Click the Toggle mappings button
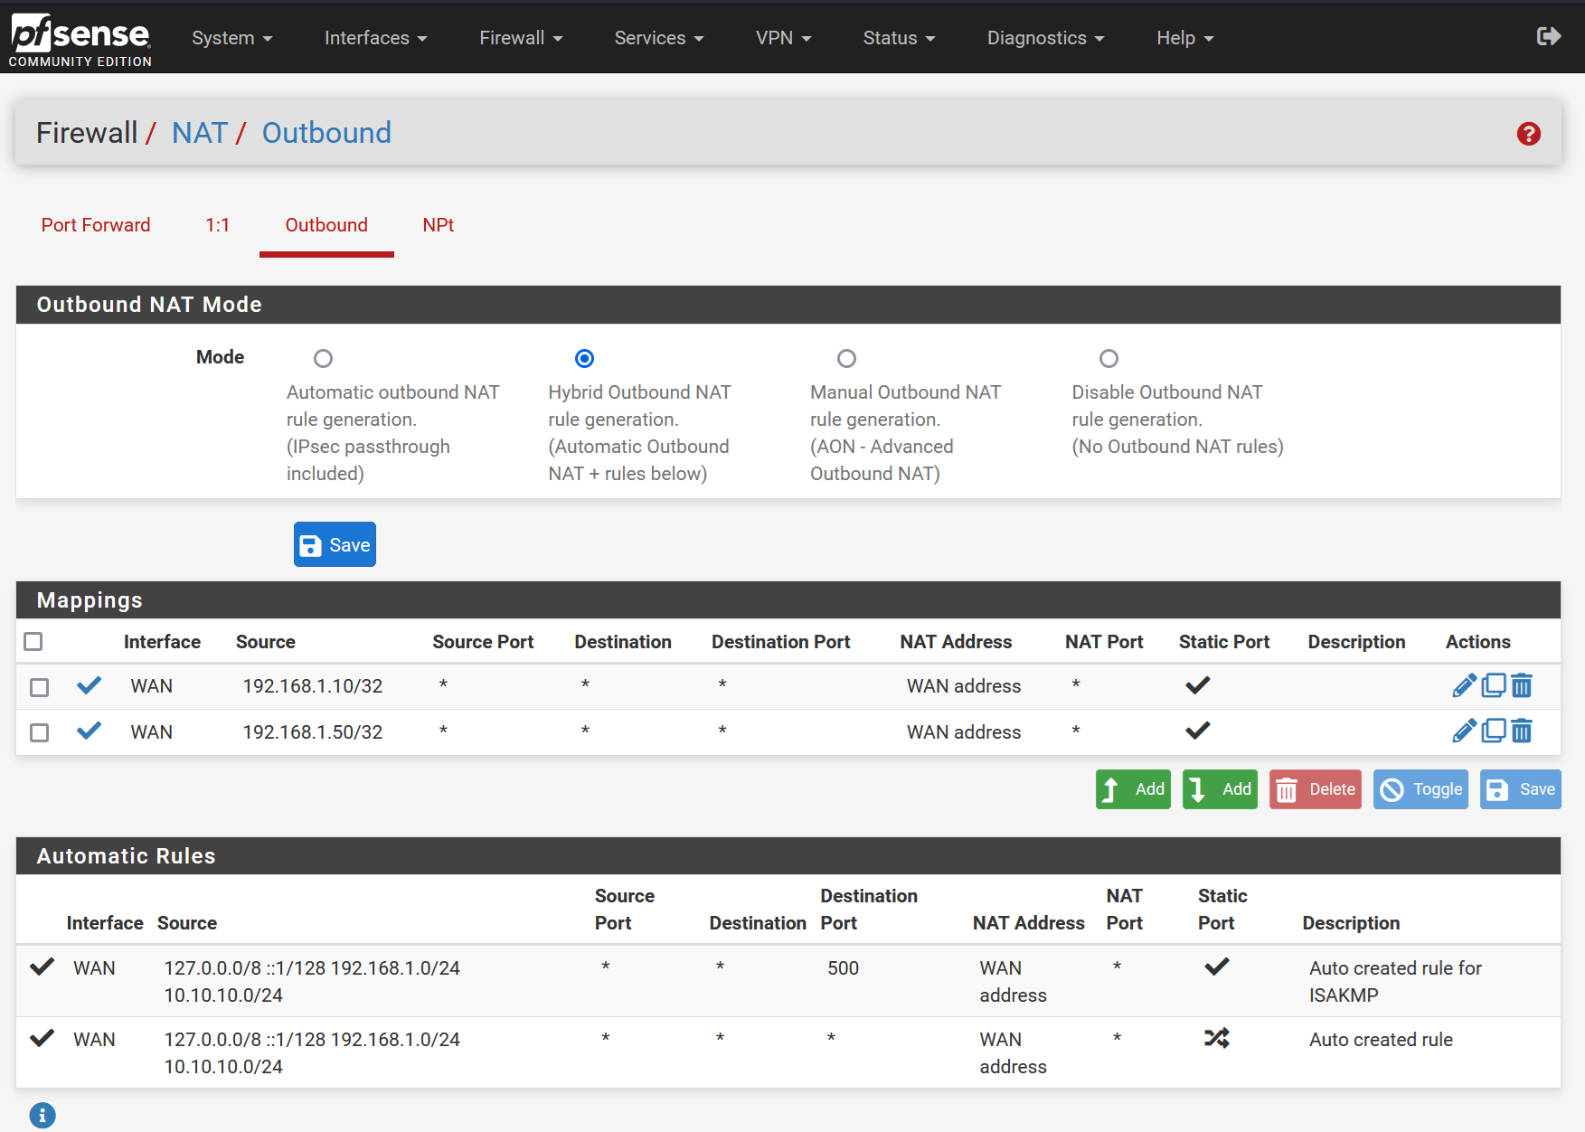The image size is (1585, 1132). click(1420, 789)
